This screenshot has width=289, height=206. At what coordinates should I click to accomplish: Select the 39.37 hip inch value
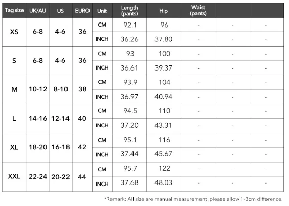point(164,68)
